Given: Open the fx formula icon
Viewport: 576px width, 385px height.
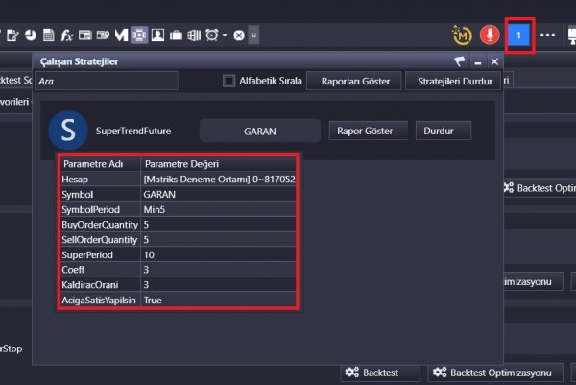Looking at the screenshot, I should [x=66, y=36].
